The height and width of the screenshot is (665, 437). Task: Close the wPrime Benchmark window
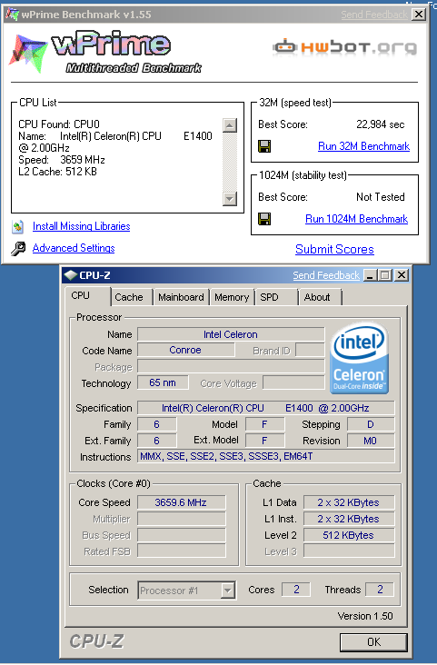(418, 15)
